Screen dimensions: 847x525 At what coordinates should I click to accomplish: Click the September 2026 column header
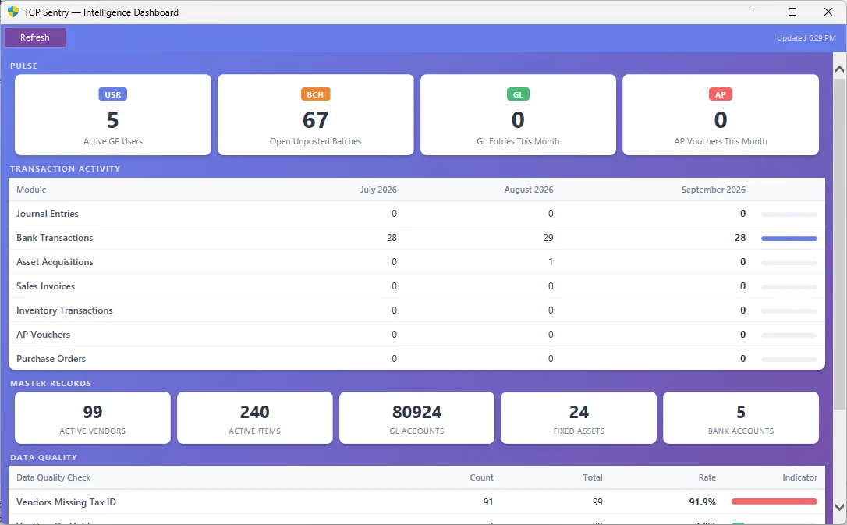coord(713,190)
